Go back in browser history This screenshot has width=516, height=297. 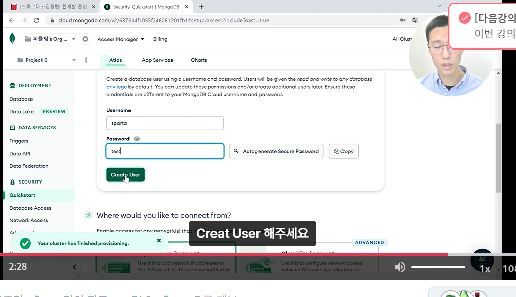[x=12, y=20]
